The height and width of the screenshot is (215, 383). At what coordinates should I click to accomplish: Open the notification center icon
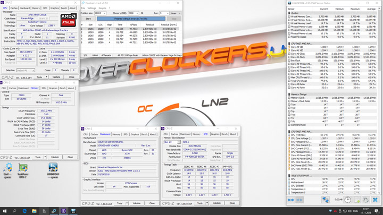(377, 211)
